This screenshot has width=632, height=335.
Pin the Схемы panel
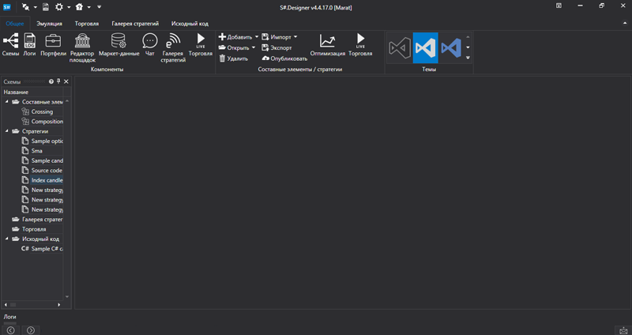coord(58,81)
